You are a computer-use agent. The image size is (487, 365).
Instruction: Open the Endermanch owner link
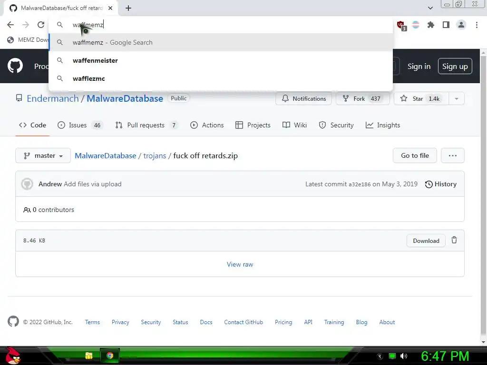(53, 98)
